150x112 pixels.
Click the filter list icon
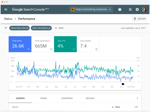pos(6,28)
